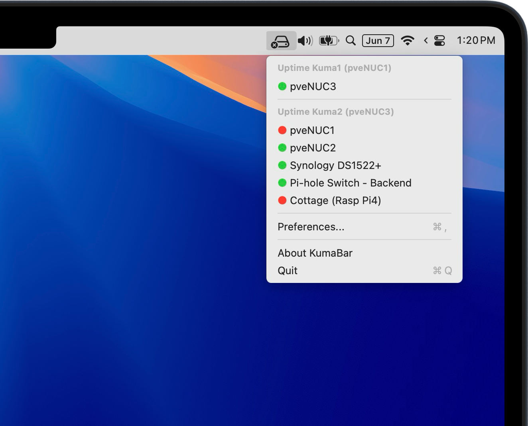Image resolution: width=528 pixels, height=426 pixels.
Task: Click green status dot beside Pi-hole Switch
Action: (x=282, y=183)
